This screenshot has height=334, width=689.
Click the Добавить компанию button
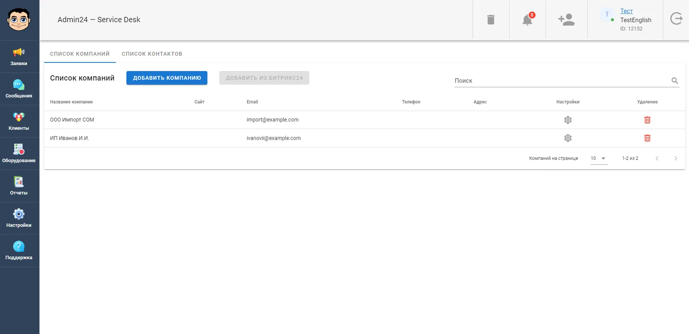pyautogui.click(x=167, y=78)
